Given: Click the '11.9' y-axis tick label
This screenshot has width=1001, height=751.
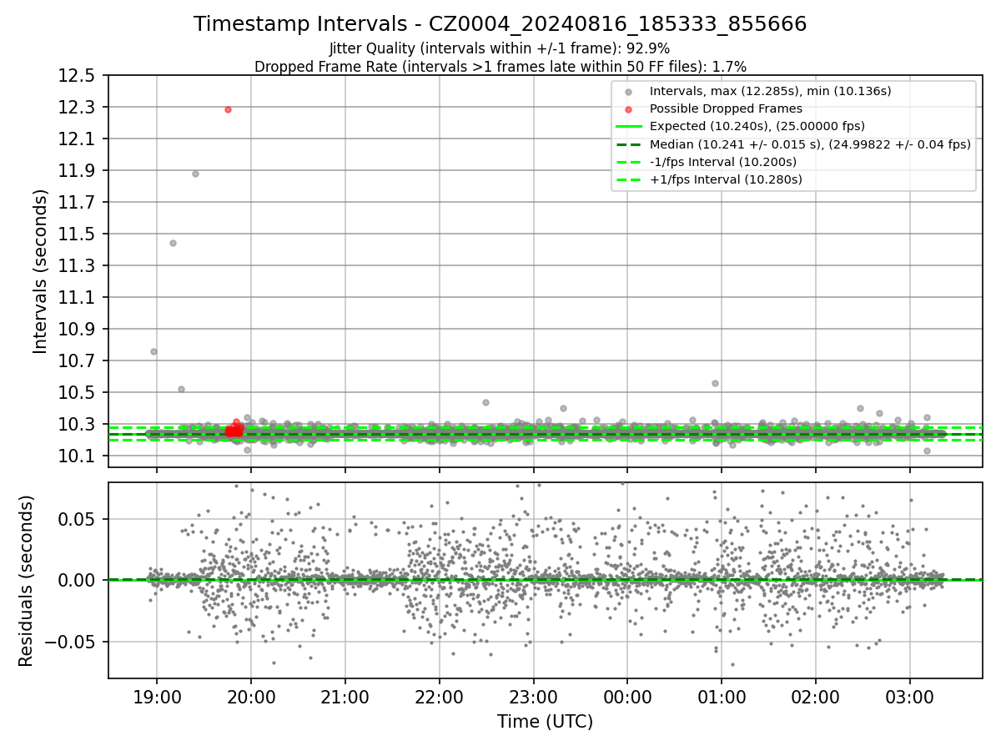Looking at the screenshot, I should pos(78,171).
